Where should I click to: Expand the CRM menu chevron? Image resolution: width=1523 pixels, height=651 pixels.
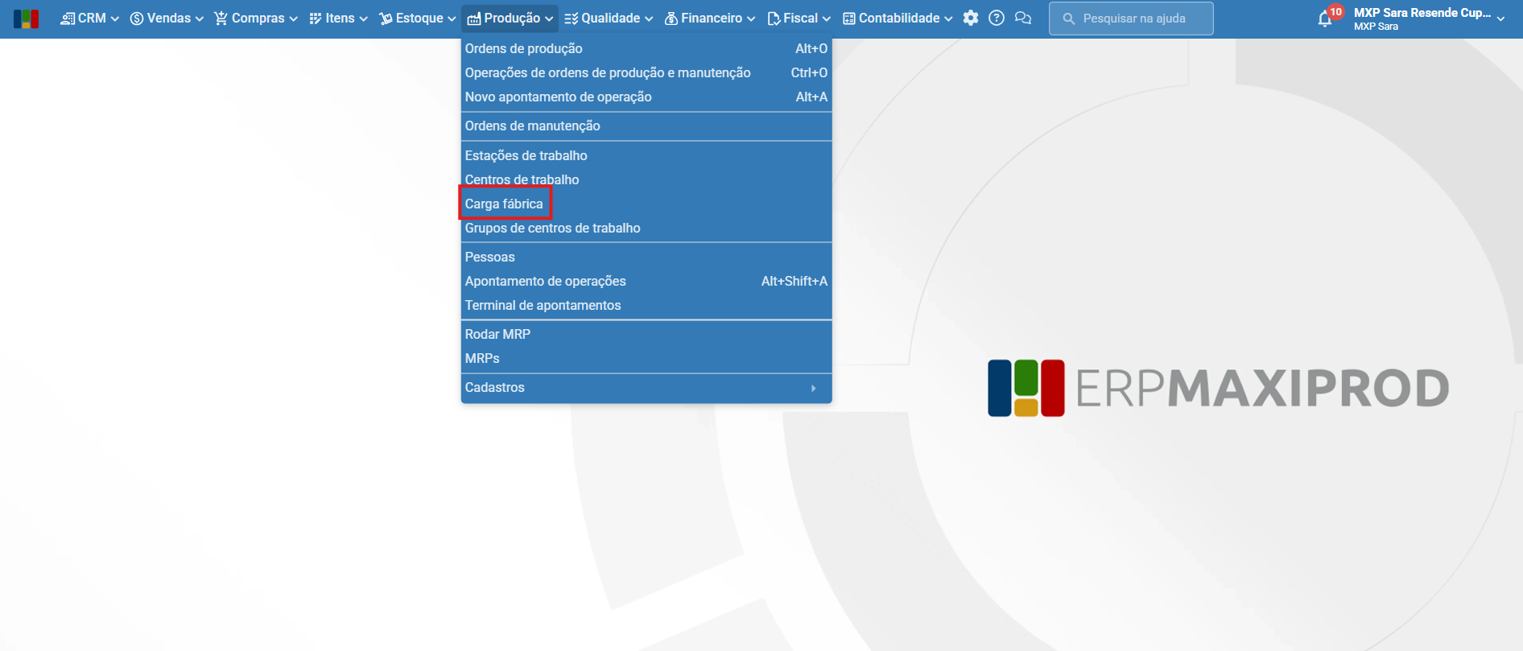[x=114, y=19]
